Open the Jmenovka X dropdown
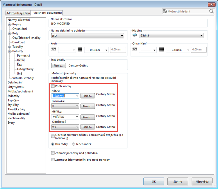The image size is (218, 189). (65, 106)
